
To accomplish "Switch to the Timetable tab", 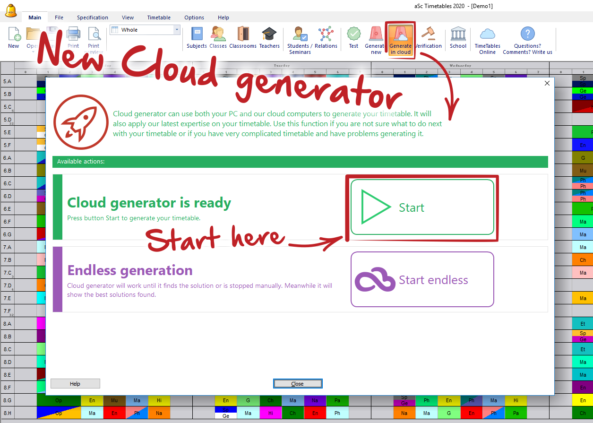I will pos(159,17).
